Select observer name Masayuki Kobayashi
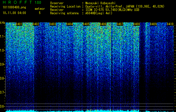 coord(100,3)
